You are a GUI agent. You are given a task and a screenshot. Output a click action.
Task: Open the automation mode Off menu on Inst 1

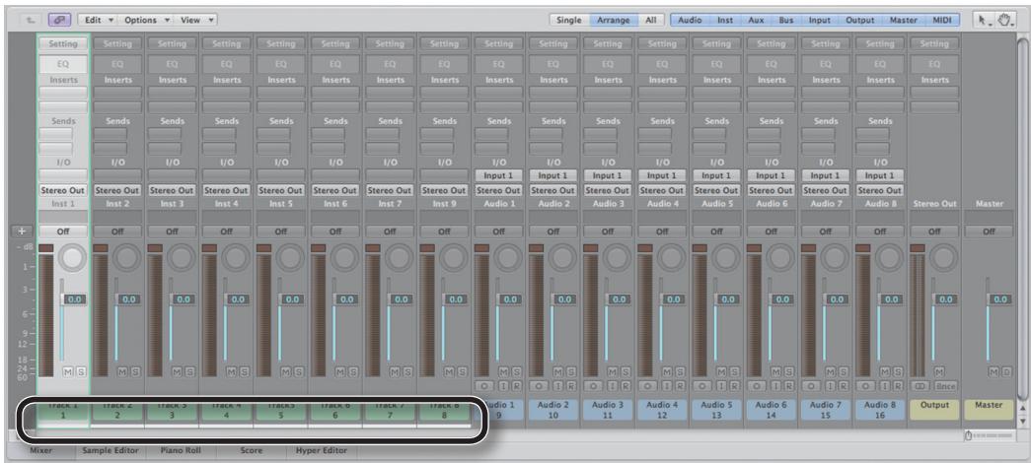pos(63,231)
